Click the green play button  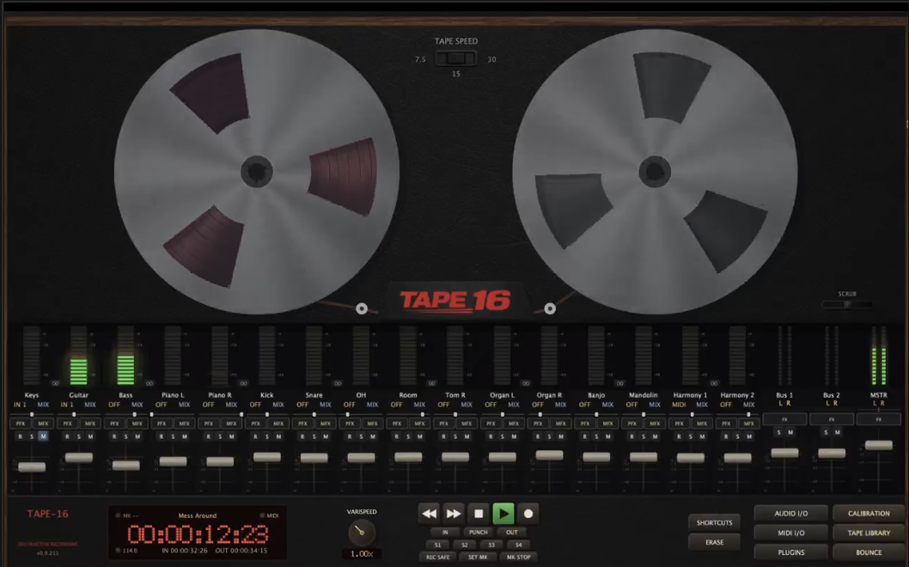[503, 513]
